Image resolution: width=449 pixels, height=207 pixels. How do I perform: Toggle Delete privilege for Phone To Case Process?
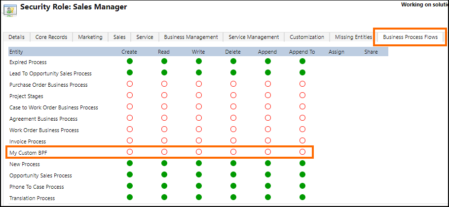click(x=233, y=186)
